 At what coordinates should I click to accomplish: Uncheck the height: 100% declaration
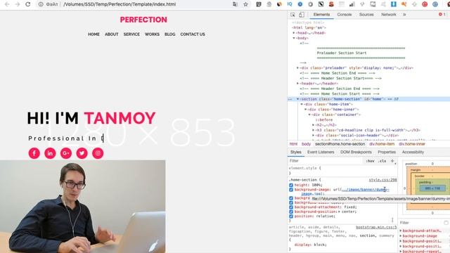(x=291, y=185)
